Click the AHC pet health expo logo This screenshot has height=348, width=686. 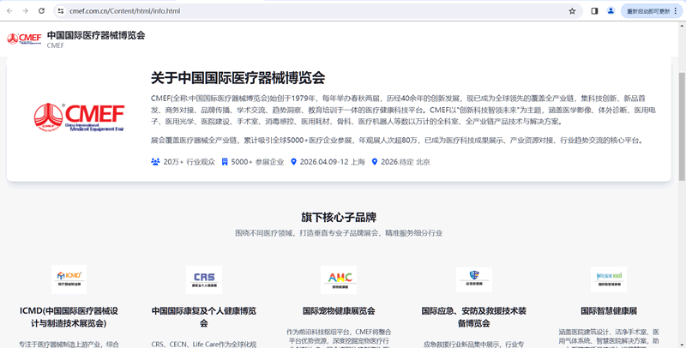(339, 279)
